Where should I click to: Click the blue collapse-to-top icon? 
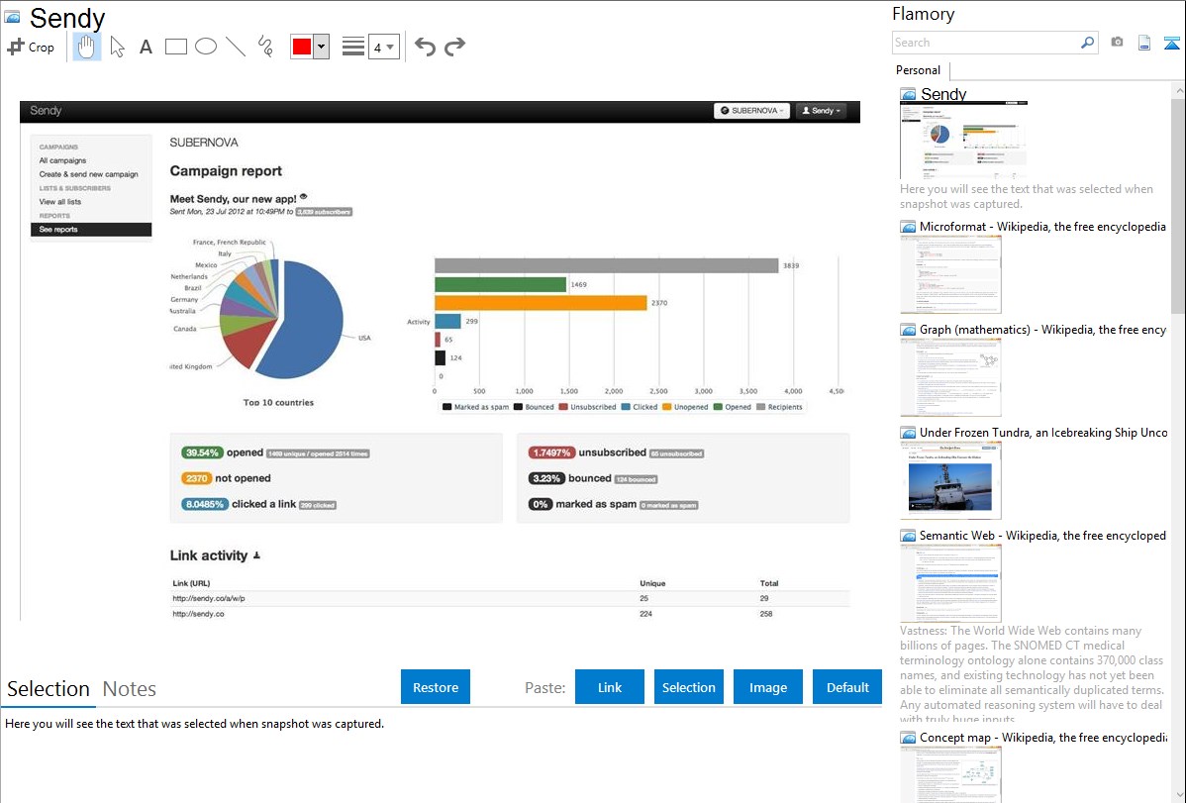[1171, 43]
